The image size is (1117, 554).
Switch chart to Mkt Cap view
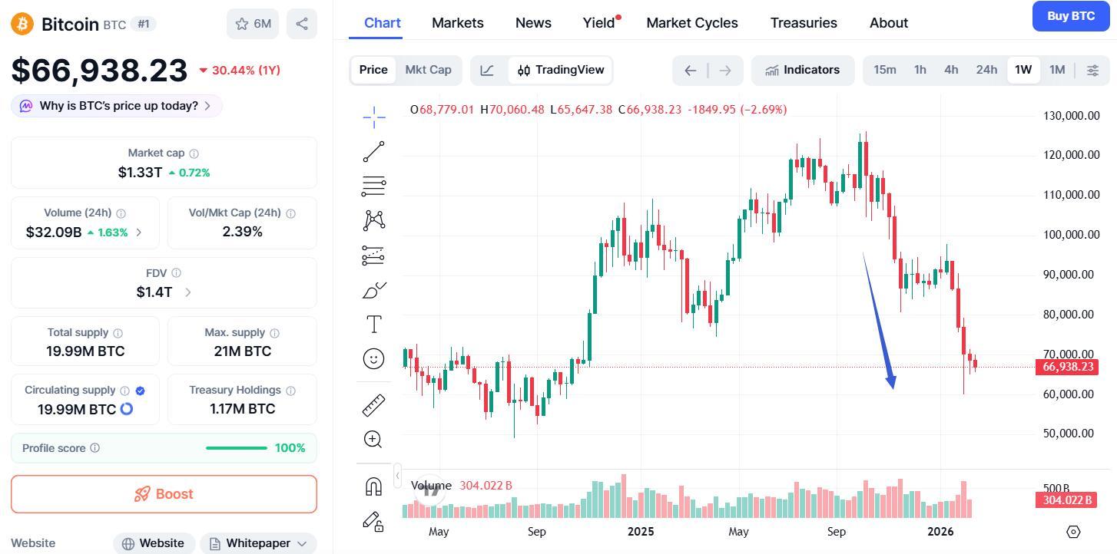(428, 70)
